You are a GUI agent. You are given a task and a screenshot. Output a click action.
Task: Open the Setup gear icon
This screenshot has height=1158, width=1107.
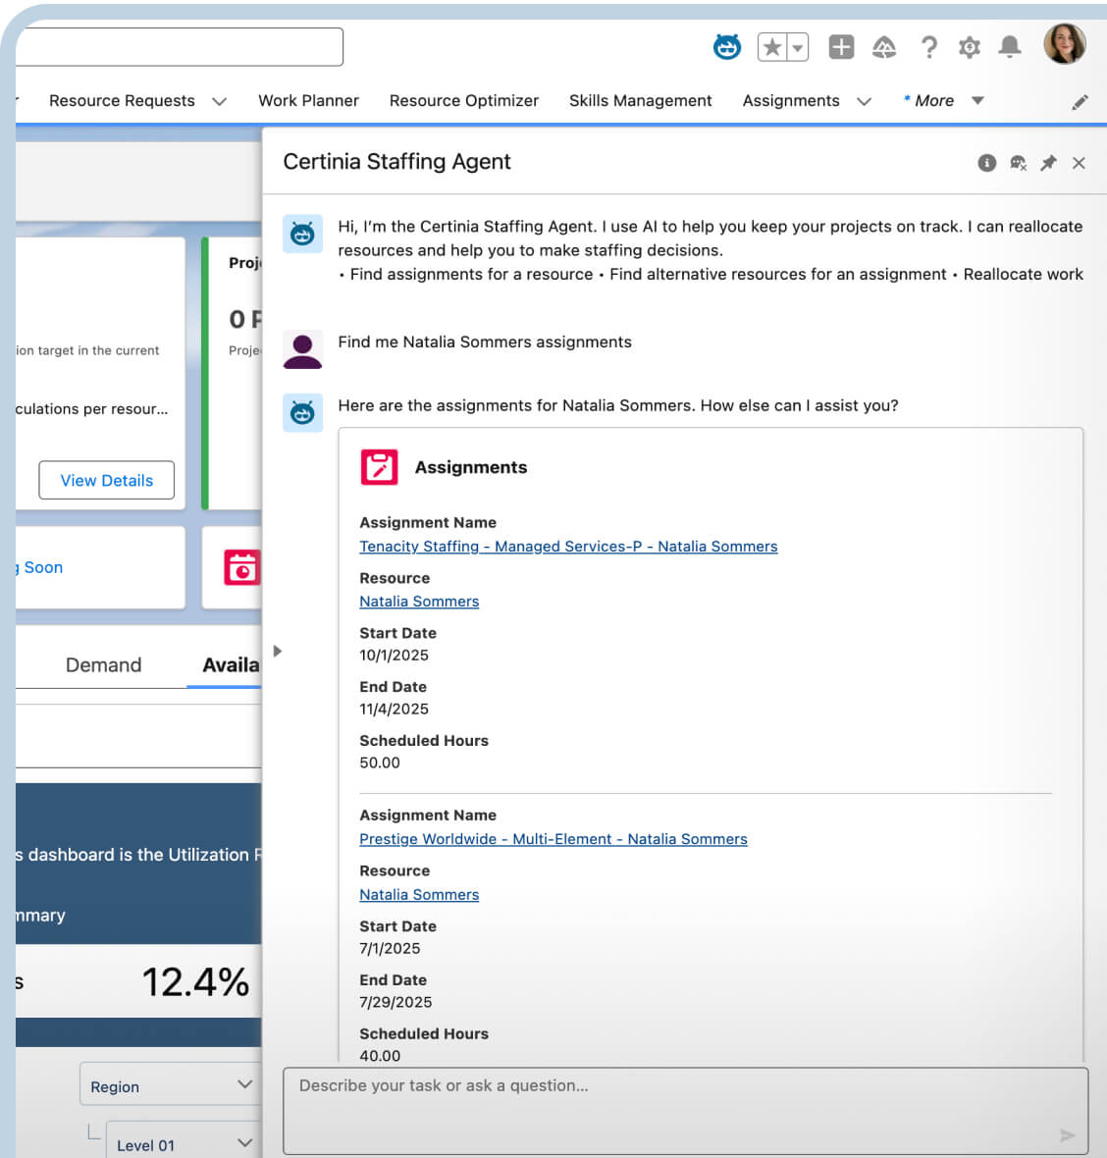[970, 47]
